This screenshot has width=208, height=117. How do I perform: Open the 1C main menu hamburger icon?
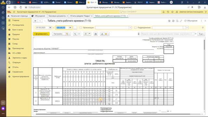pyautogui.click(x=14, y=12)
